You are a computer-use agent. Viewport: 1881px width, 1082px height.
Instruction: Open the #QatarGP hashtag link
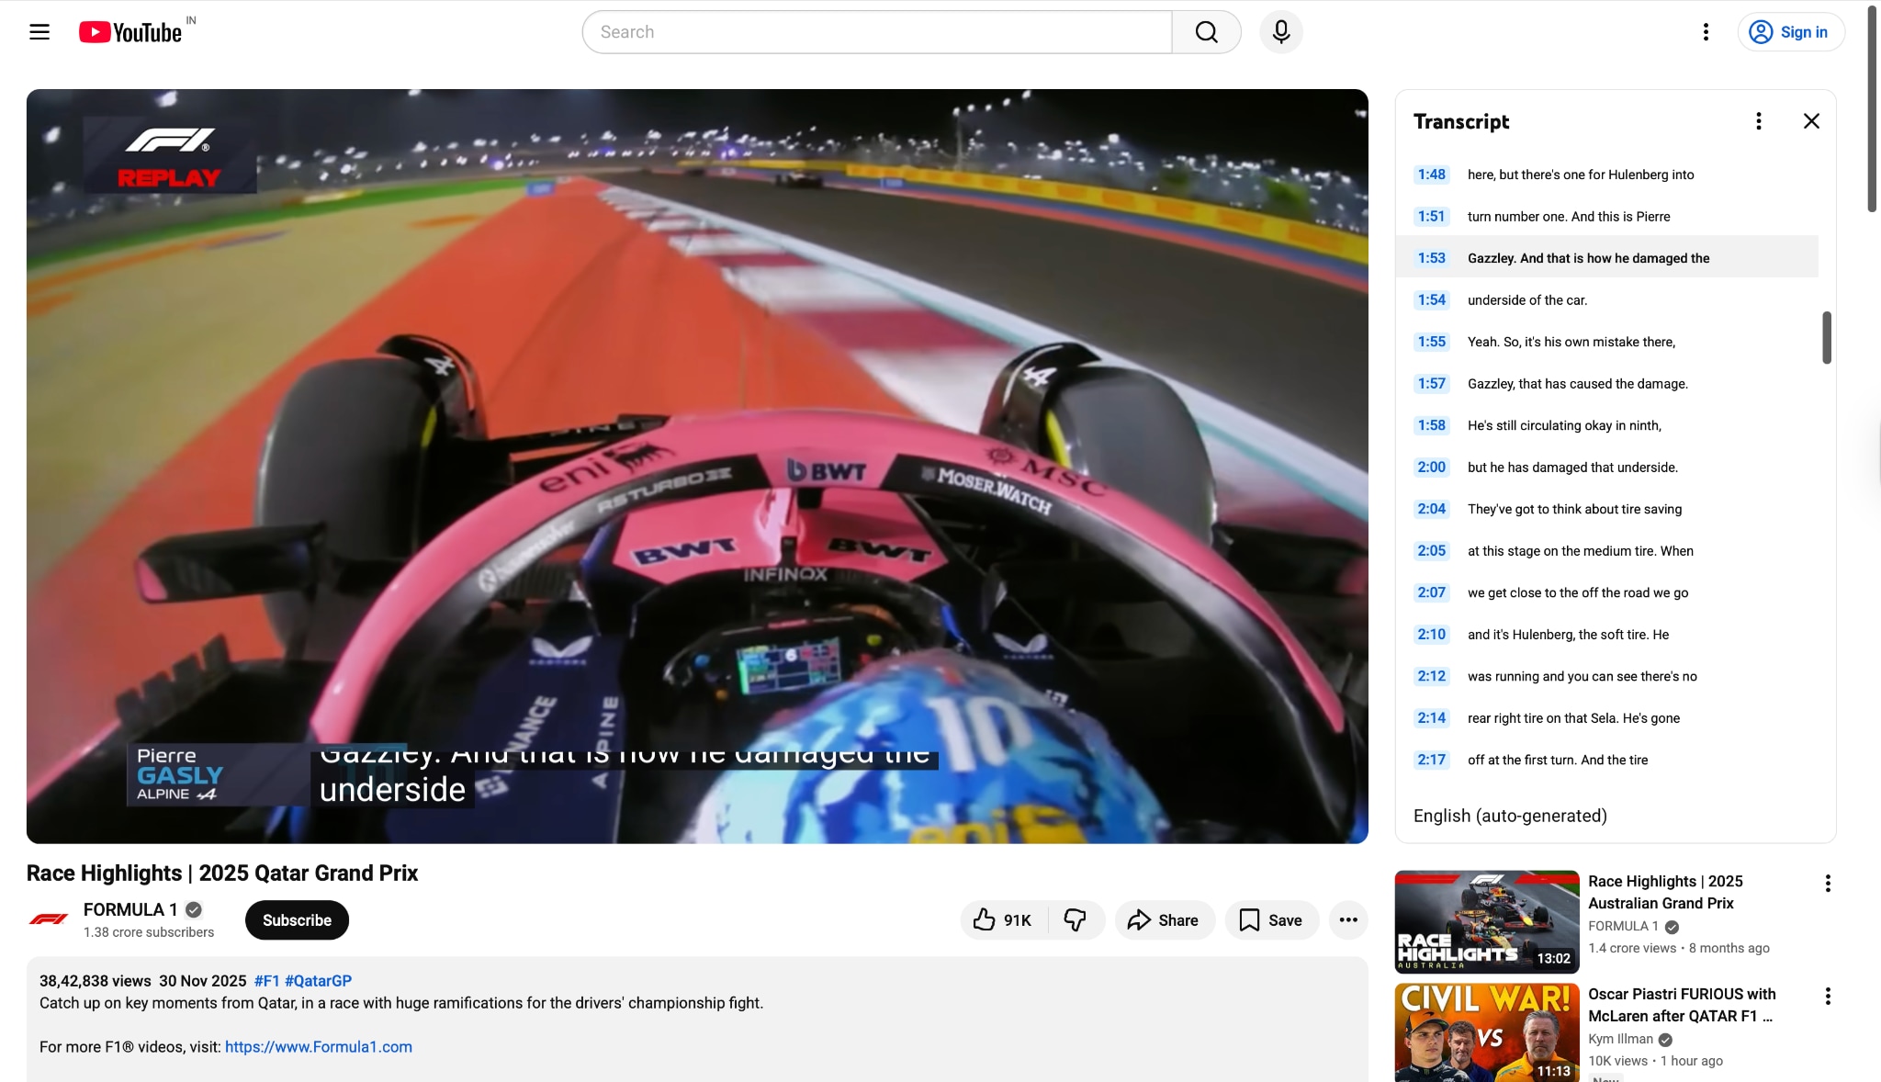coord(318,980)
